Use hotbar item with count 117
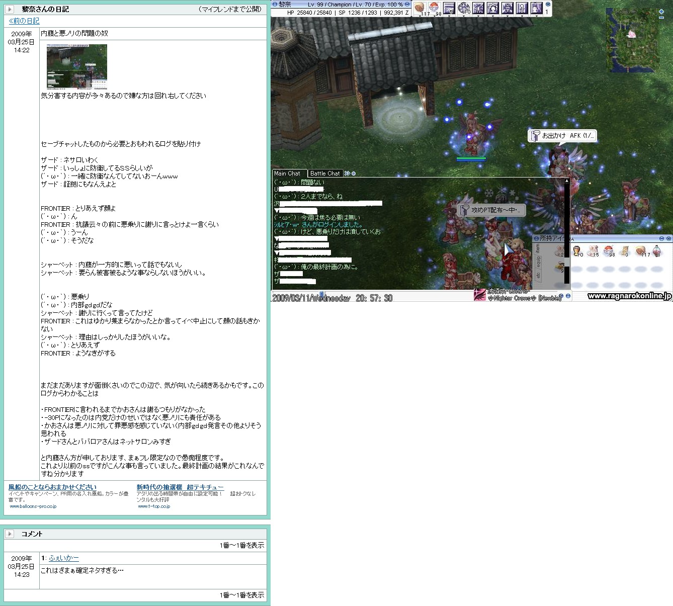The image size is (673, 606). click(x=419, y=8)
